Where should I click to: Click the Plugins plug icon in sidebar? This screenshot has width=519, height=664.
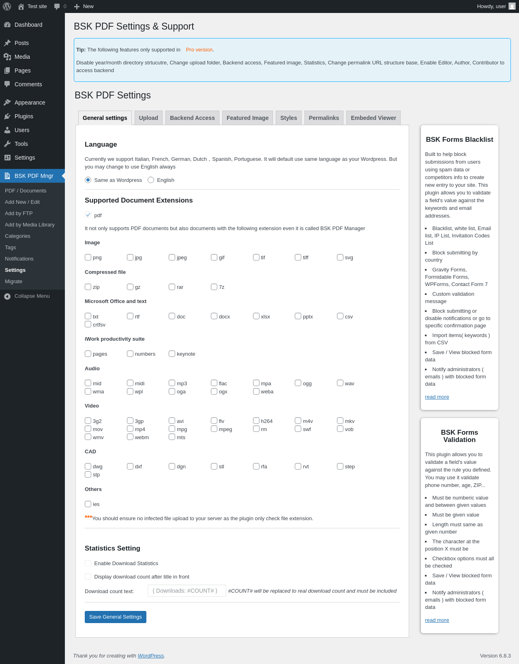tap(7, 116)
